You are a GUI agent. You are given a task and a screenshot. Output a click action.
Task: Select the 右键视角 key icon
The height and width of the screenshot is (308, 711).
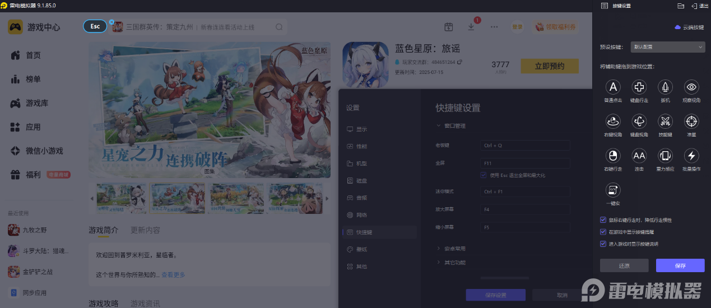[614, 121]
